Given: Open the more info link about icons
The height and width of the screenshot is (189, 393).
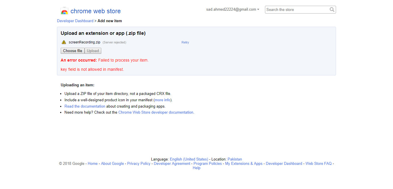Looking at the screenshot, I should pyautogui.click(x=163, y=100).
